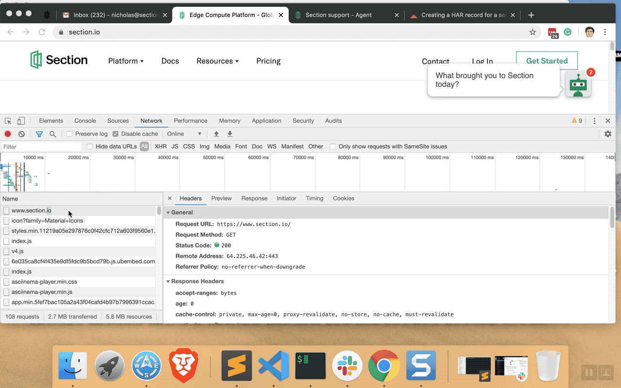The image size is (621, 388).
Task: Open a new browser tab with plus
Action: [531, 15]
